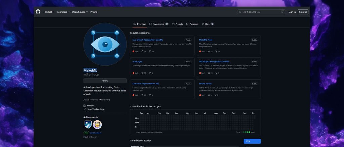Select the Overview tab

(139, 24)
